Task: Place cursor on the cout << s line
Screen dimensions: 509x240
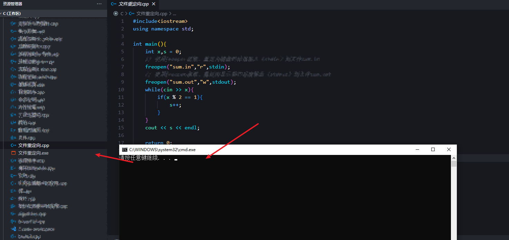Action: (172, 128)
